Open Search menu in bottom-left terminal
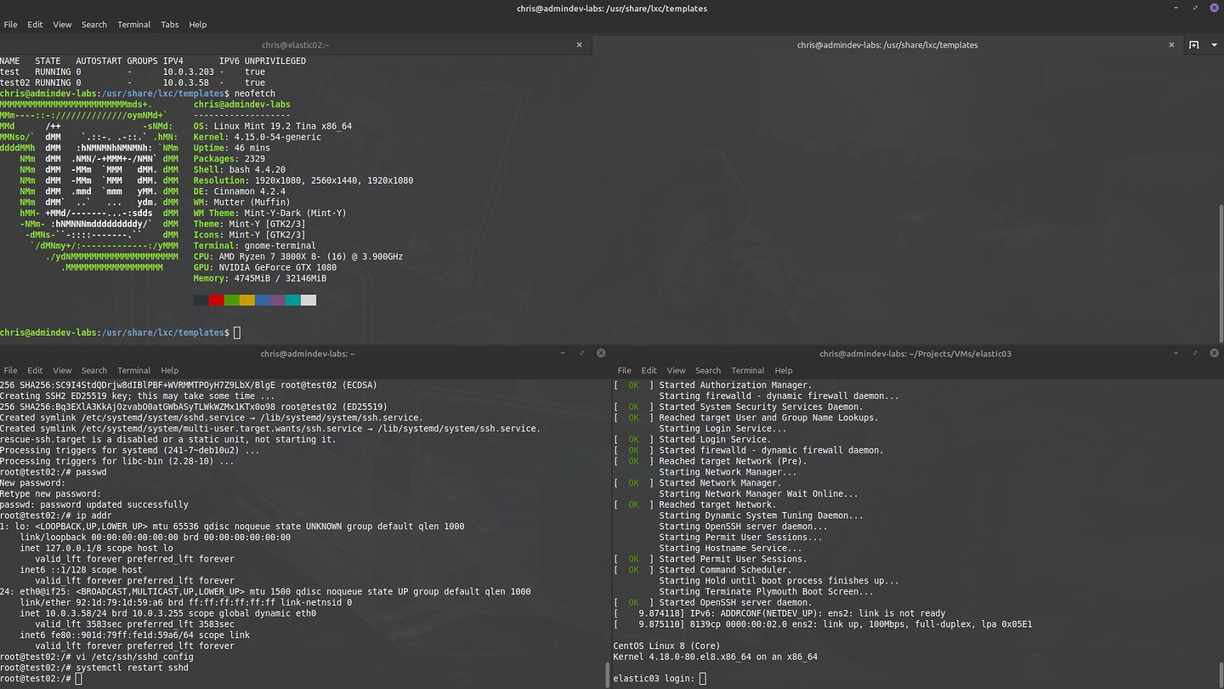This screenshot has width=1224, height=689. tap(94, 371)
